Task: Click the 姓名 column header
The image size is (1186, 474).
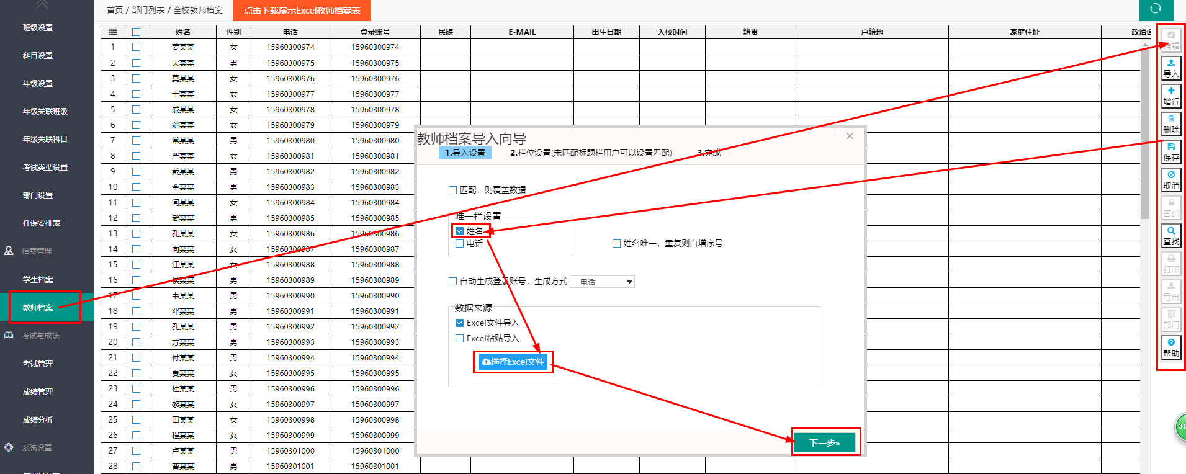Action: pyautogui.click(x=182, y=32)
